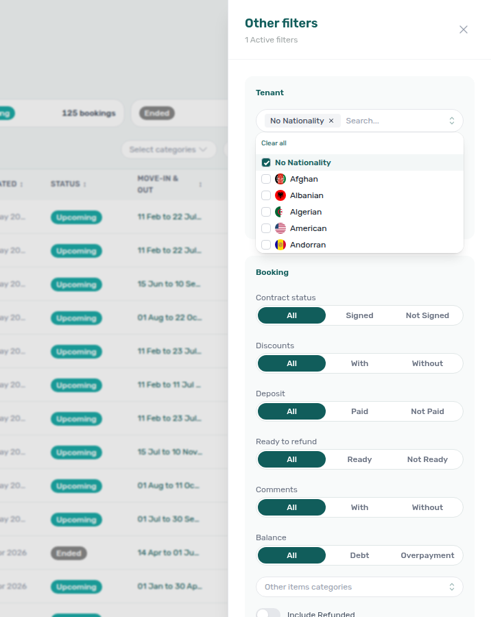
Task: Sort by Move-in & out column
Action: point(169,184)
